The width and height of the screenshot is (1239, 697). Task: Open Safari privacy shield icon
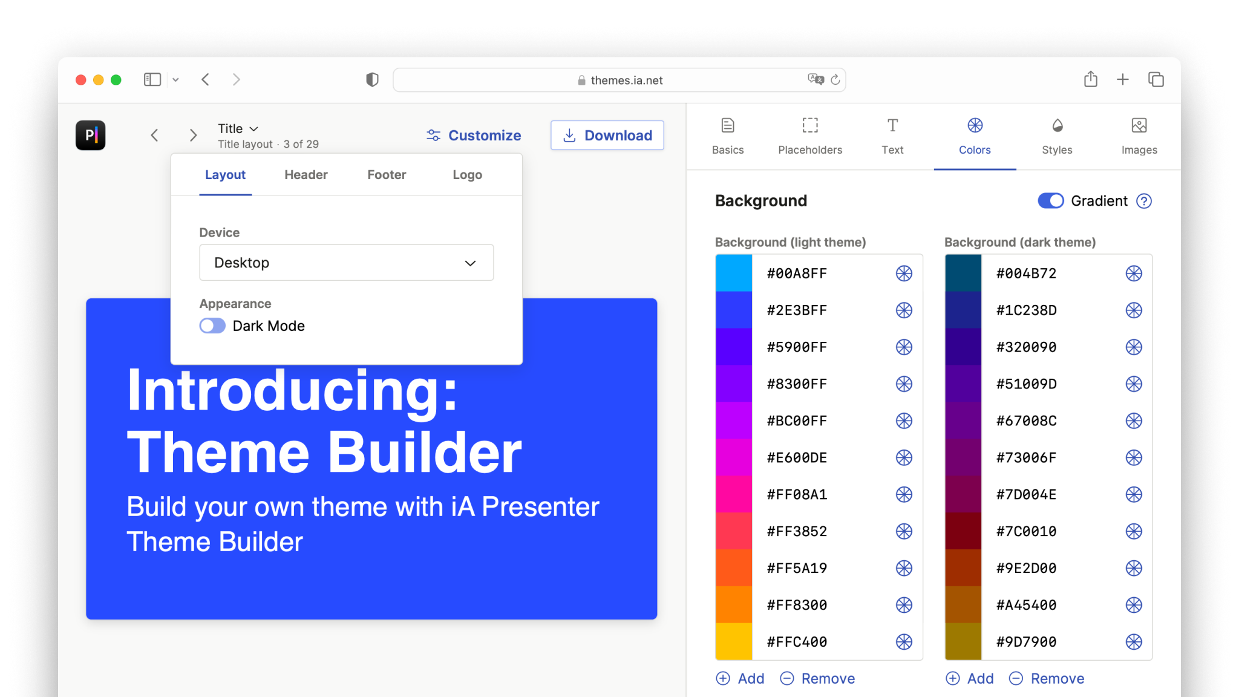tap(372, 80)
